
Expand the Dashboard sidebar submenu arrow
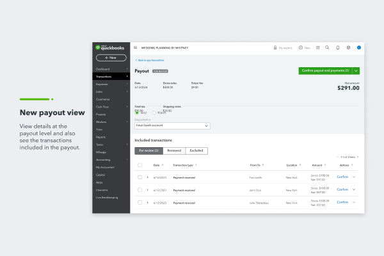(x=127, y=69)
